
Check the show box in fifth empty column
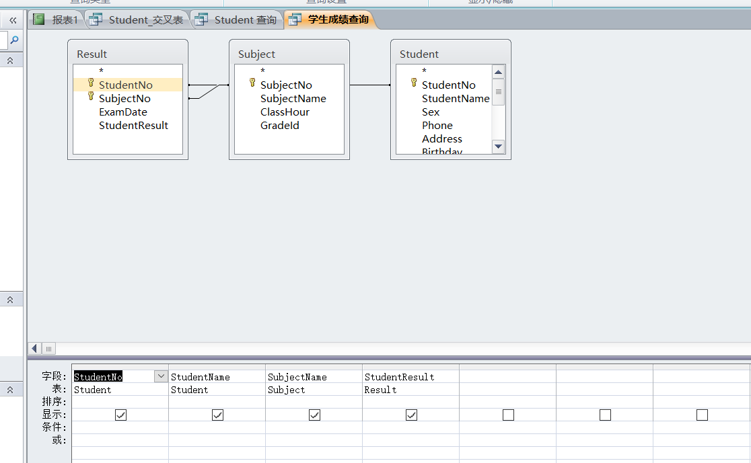[508, 415]
